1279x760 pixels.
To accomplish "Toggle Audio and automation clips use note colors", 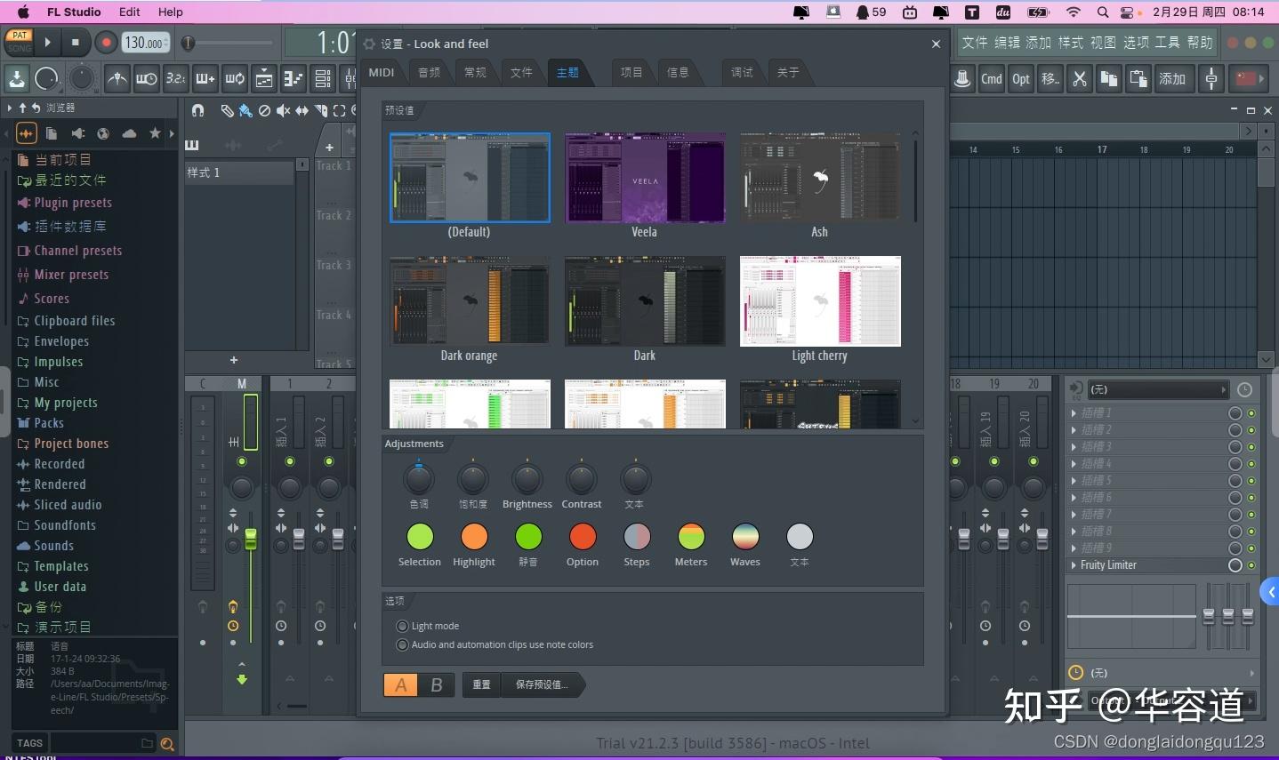I will [x=402, y=644].
